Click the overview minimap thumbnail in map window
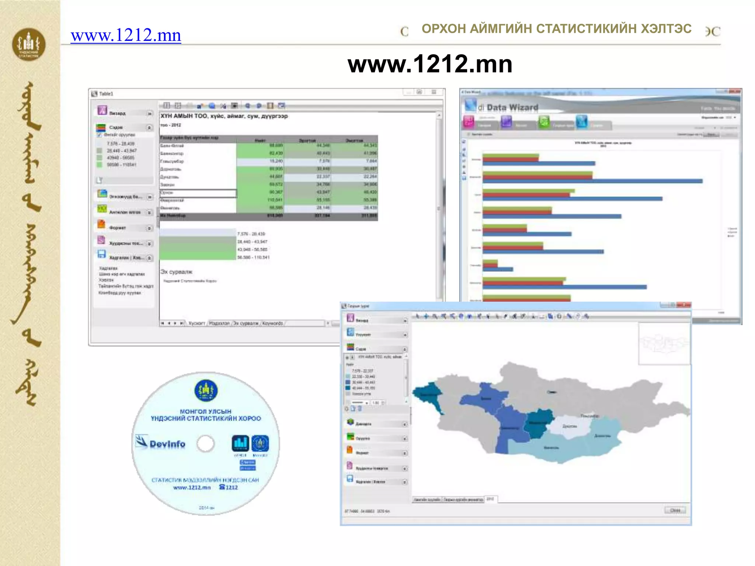Image resolution: width=755 pixels, height=566 pixels. click(x=664, y=343)
